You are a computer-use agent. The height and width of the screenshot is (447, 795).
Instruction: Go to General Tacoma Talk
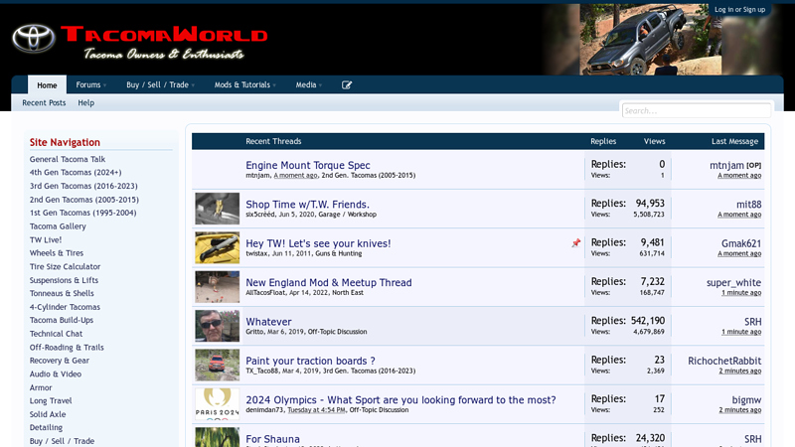click(x=68, y=159)
